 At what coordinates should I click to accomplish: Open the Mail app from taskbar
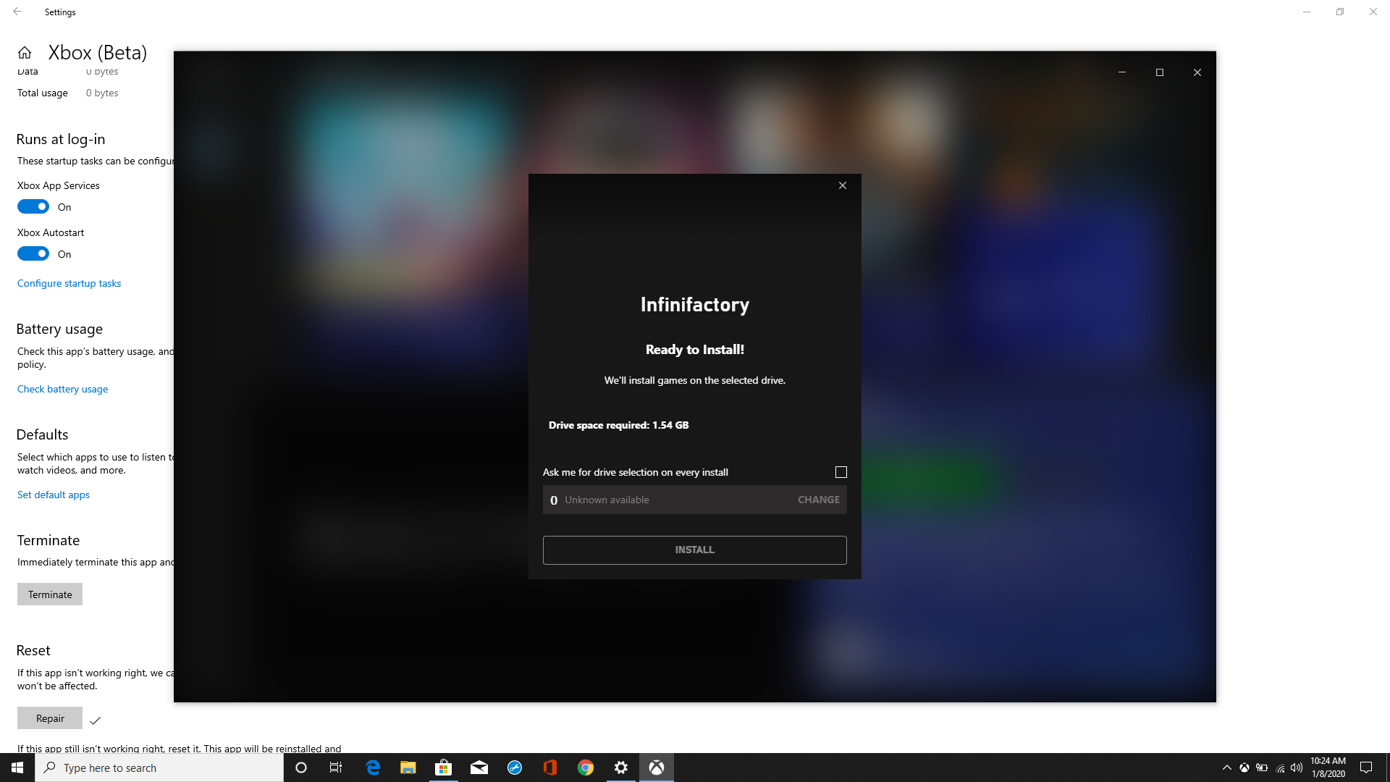point(479,768)
